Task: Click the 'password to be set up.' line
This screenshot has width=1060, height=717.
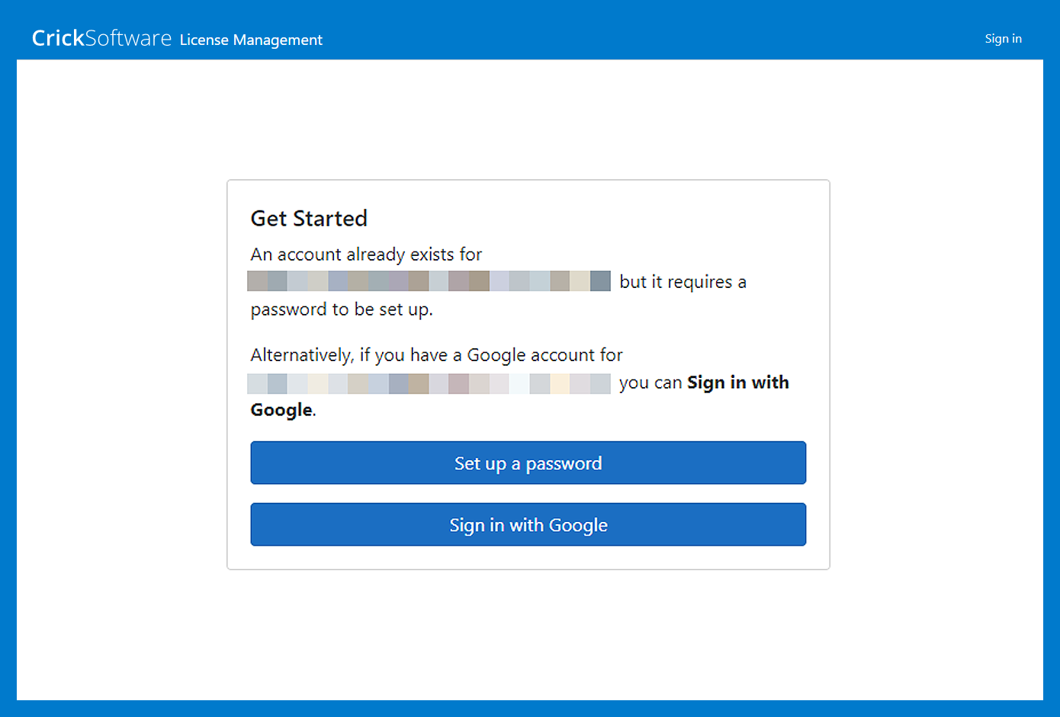Action: (x=341, y=309)
